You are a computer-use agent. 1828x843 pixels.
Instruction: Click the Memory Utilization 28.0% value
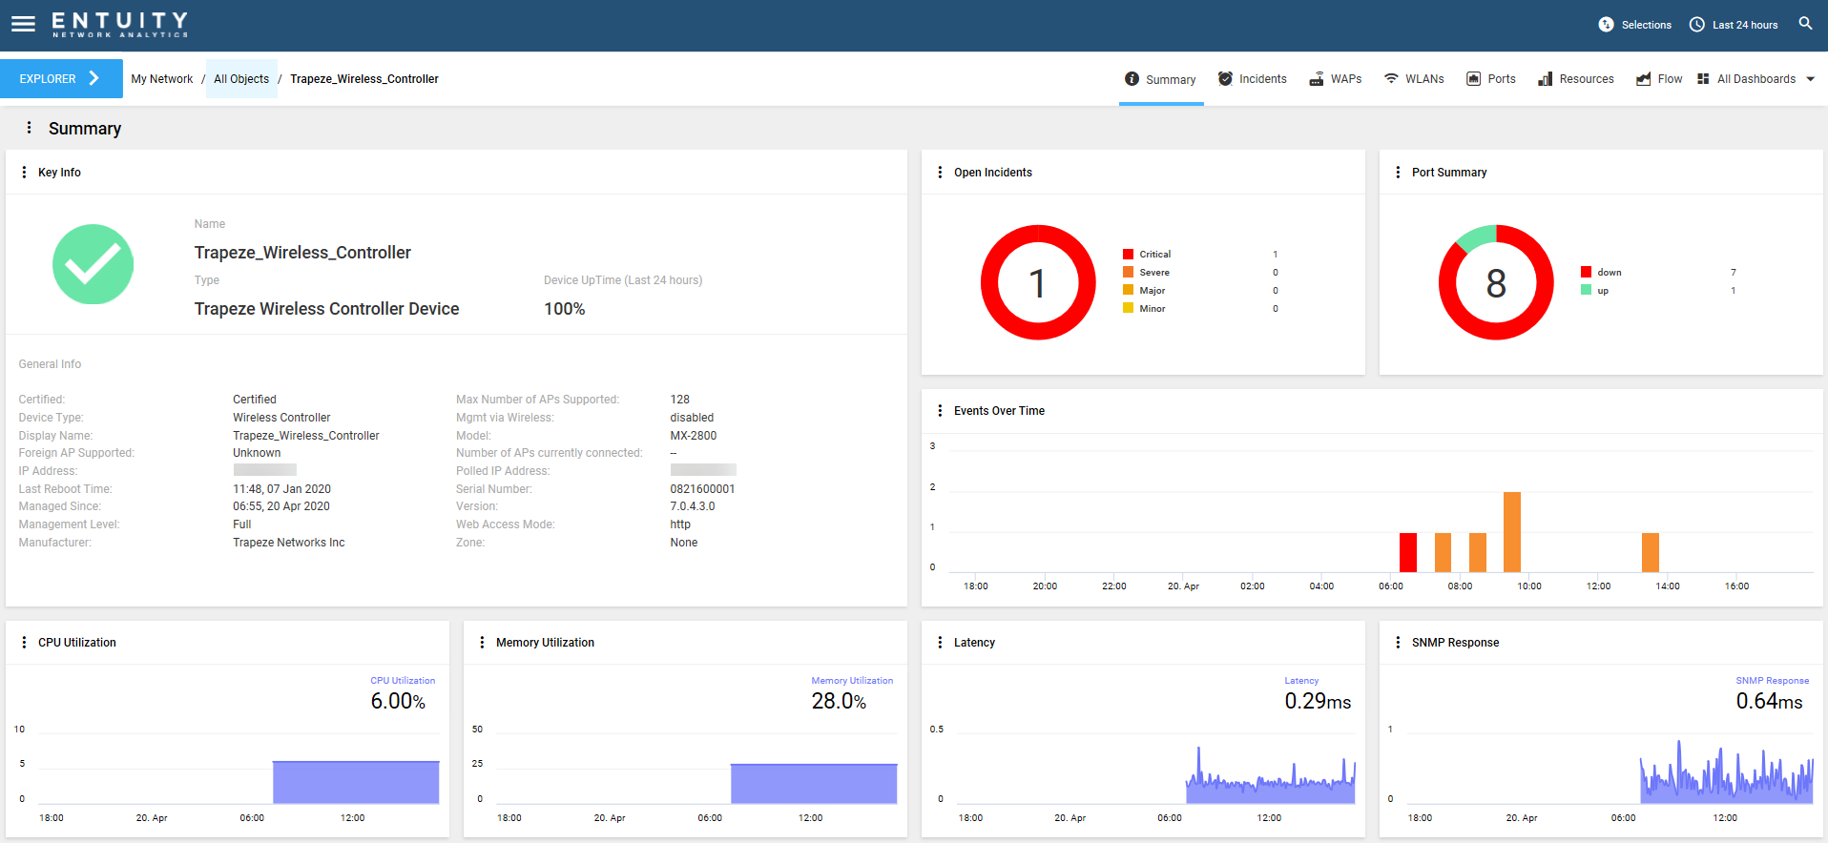pos(839,701)
